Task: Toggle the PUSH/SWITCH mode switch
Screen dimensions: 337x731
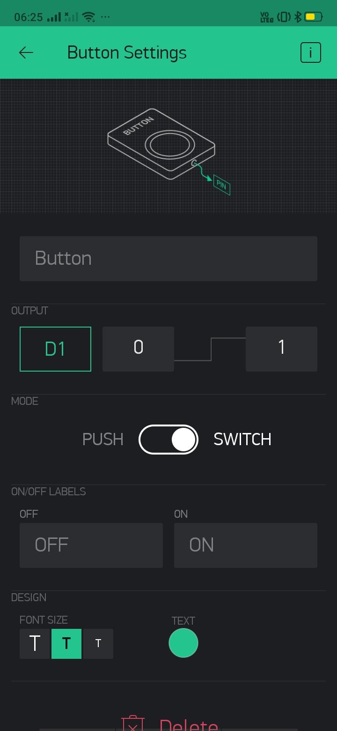Action: click(x=168, y=440)
